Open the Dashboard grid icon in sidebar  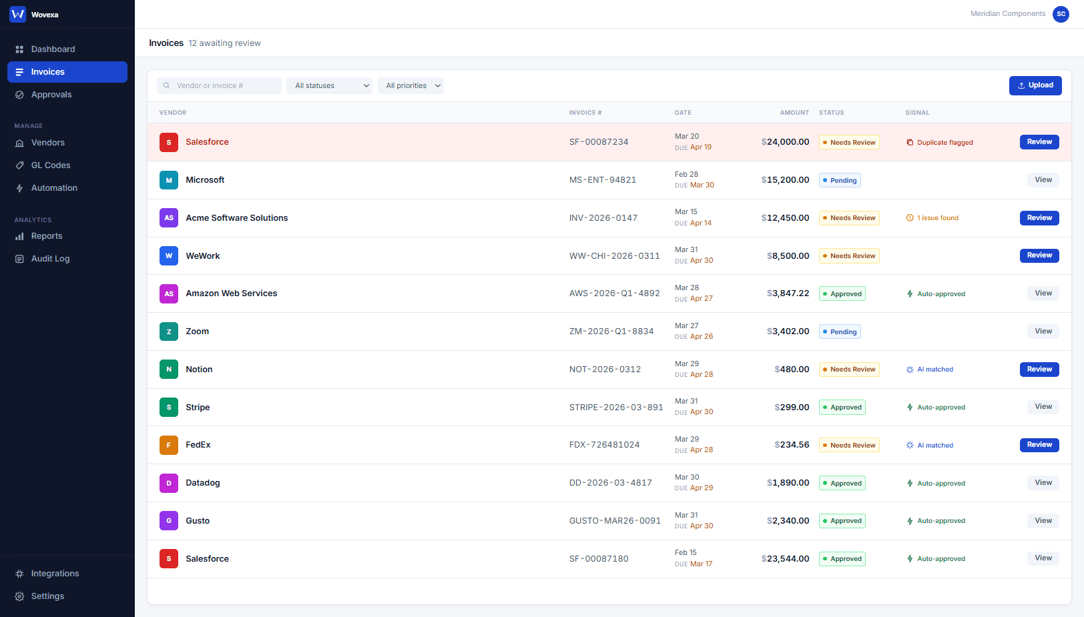coord(21,49)
